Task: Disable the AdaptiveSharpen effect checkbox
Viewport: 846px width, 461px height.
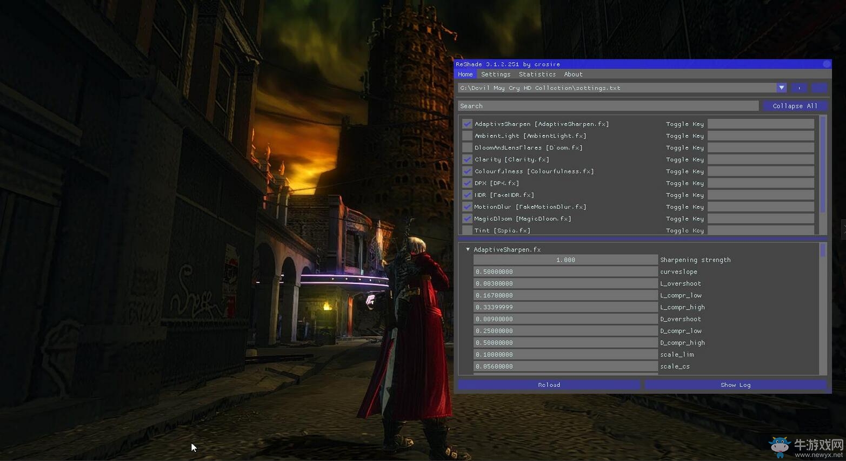Action: click(x=468, y=124)
